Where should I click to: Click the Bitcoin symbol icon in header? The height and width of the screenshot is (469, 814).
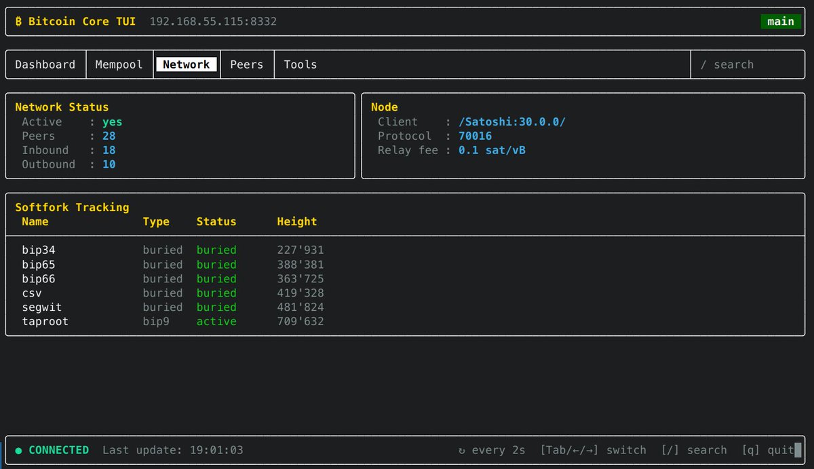(x=18, y=22)
